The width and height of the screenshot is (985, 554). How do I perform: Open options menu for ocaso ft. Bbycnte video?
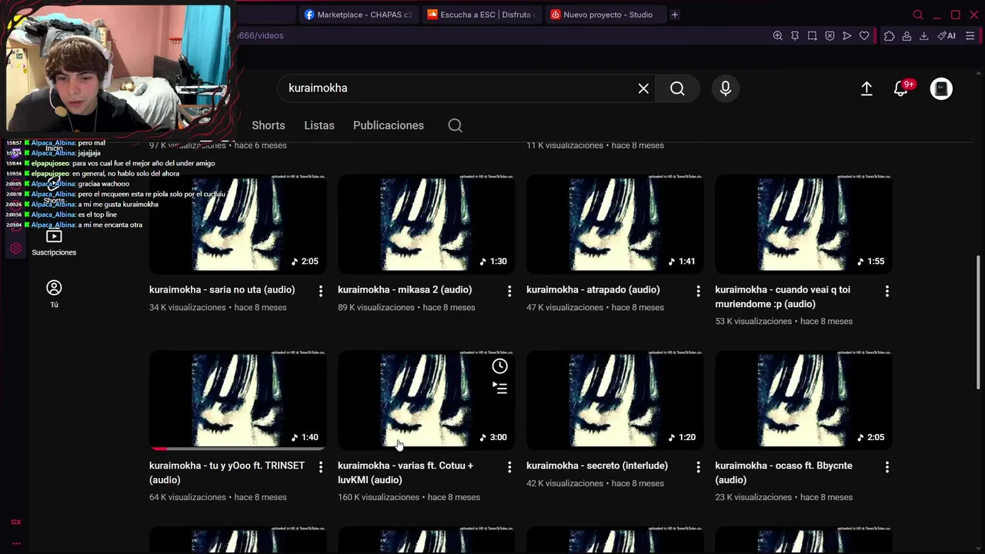click(x=887, y=467)
